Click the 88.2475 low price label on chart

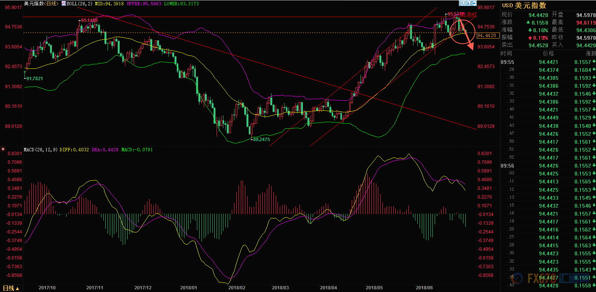click(x=261, y=140)
